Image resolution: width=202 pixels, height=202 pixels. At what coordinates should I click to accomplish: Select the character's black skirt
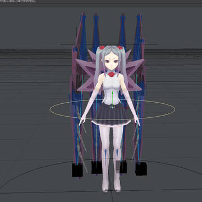point(112,114)
